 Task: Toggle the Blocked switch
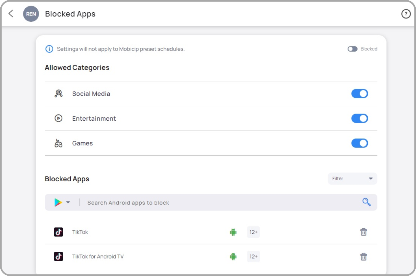352,49
